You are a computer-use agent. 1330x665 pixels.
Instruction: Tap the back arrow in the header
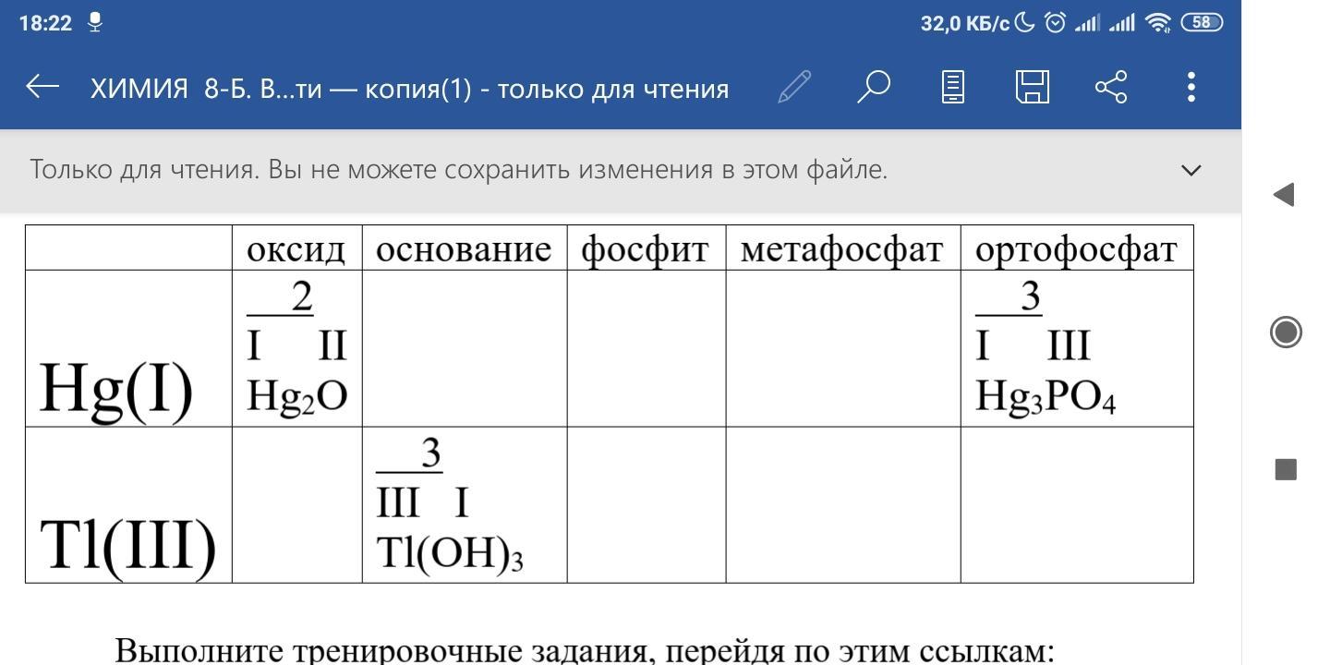(42, 87)
